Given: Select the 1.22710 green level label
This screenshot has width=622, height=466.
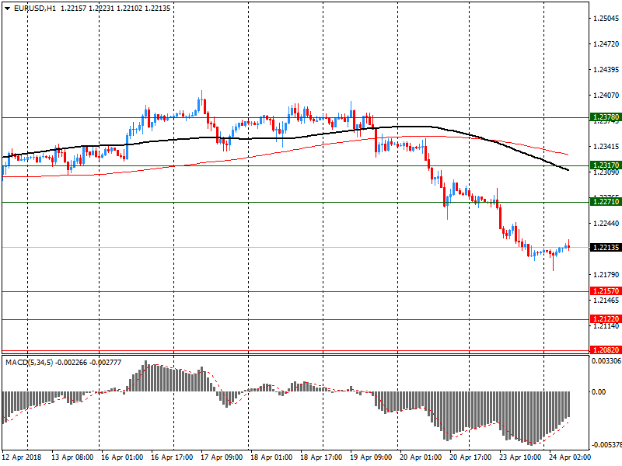Looking at the screenshot, I should 606,202.
